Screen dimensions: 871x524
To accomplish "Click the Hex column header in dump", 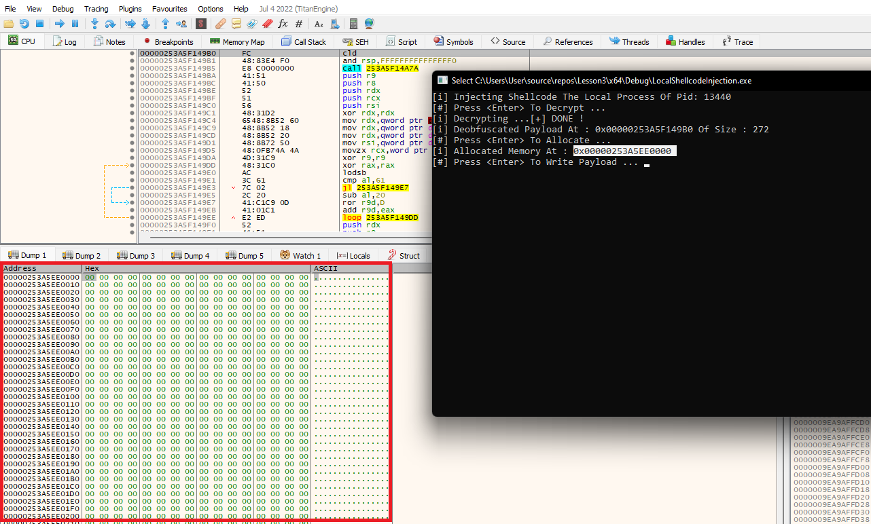I will [x=196, y=269].
